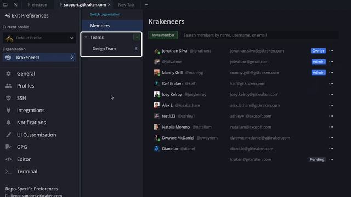Click the Integrations plug icon
The width and height of the screenshot is (351, 197).
click(x=9, y=110)
